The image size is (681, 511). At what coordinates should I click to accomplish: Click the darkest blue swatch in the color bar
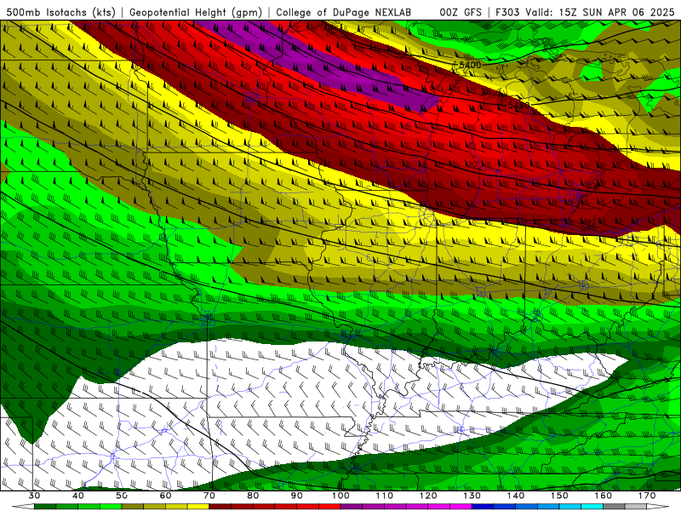pyautogui.click(x=483, y=507)
